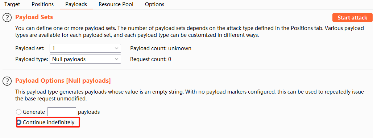Image resolution: width=373 pixels, height=138 pixels.
Task: Switch to the Positions tab
Action: [42, 4]
